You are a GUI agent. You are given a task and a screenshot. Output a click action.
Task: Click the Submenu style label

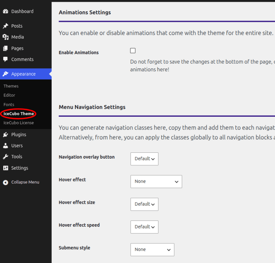pyautogui.click(x=74, y=248)
